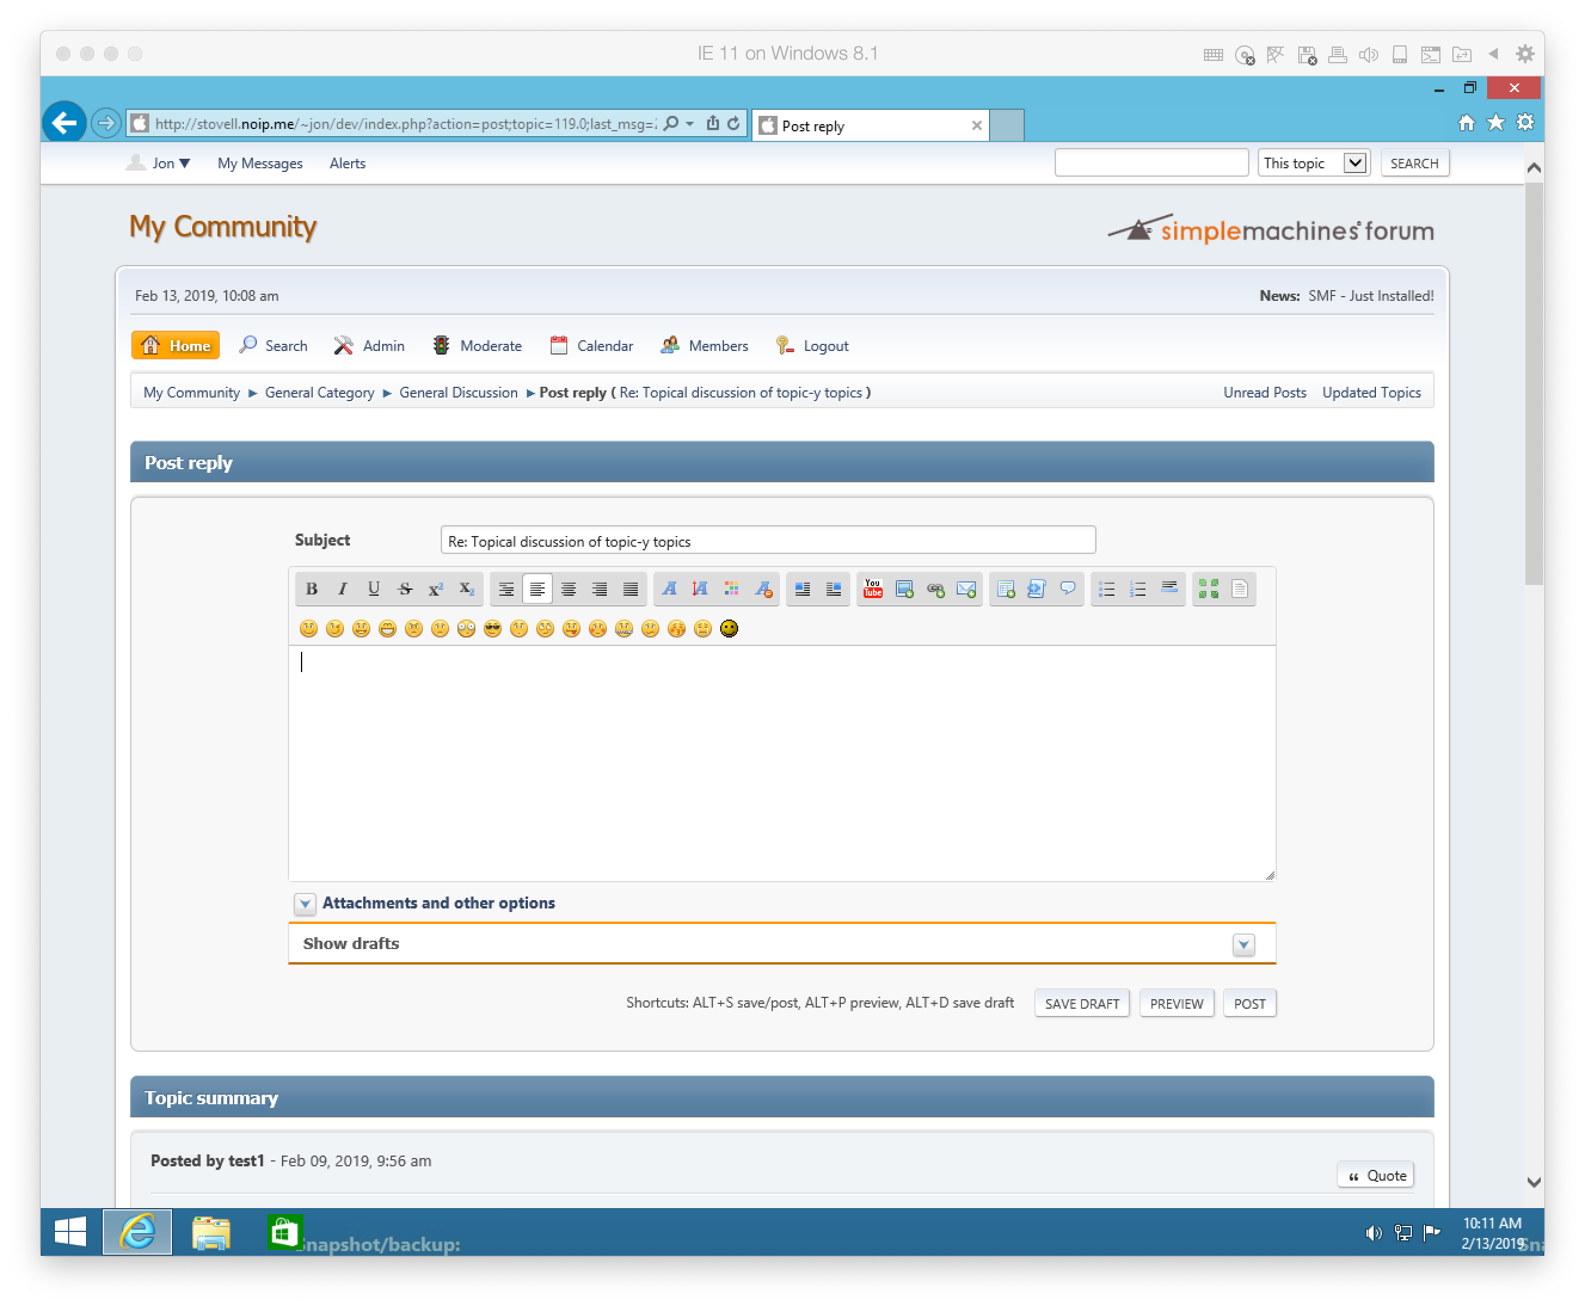
Task: Open the Members menu item
Action: [x=705, y=346]
